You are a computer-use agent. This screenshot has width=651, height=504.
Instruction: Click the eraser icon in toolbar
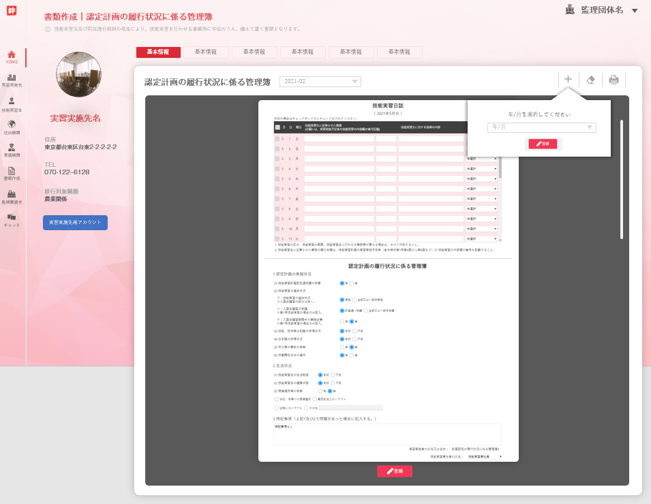590,80
